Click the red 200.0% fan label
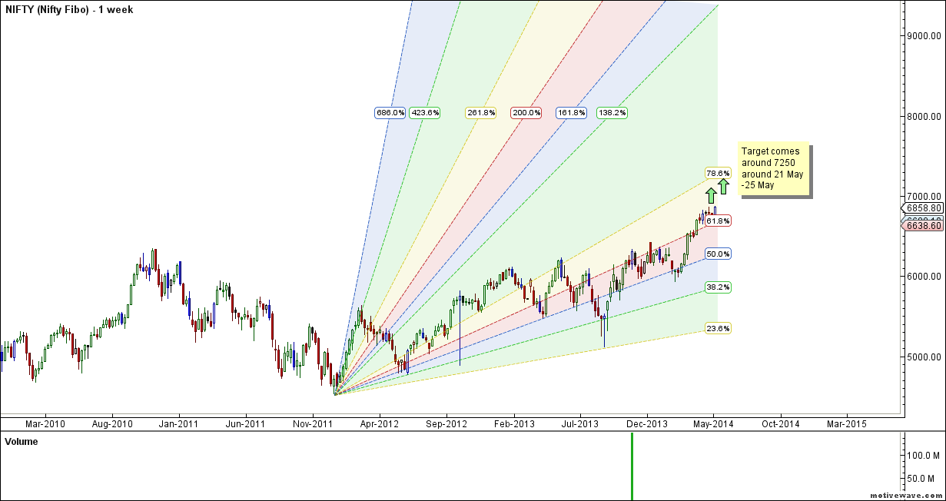The height and width of the screenshot is (501, 946). tap(526, 113)
